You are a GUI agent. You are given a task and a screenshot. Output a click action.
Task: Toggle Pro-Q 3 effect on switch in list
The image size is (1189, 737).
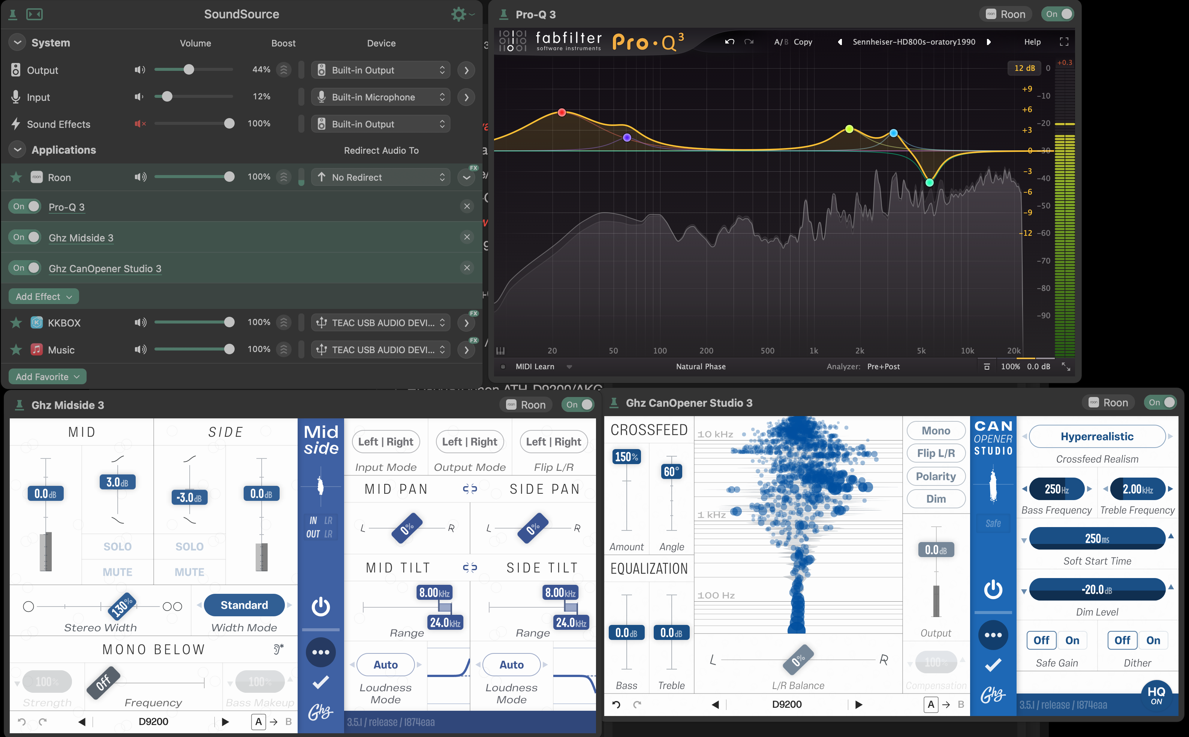(25, 206)
